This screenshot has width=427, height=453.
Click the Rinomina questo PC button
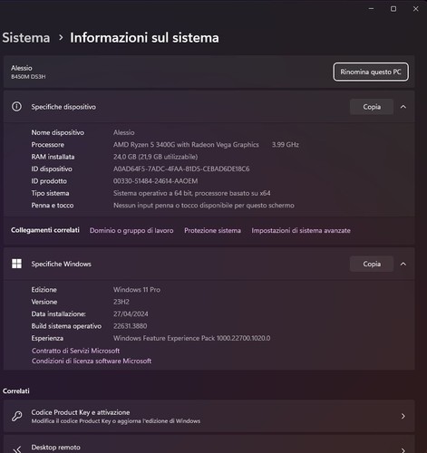click(x=371, y=72)
